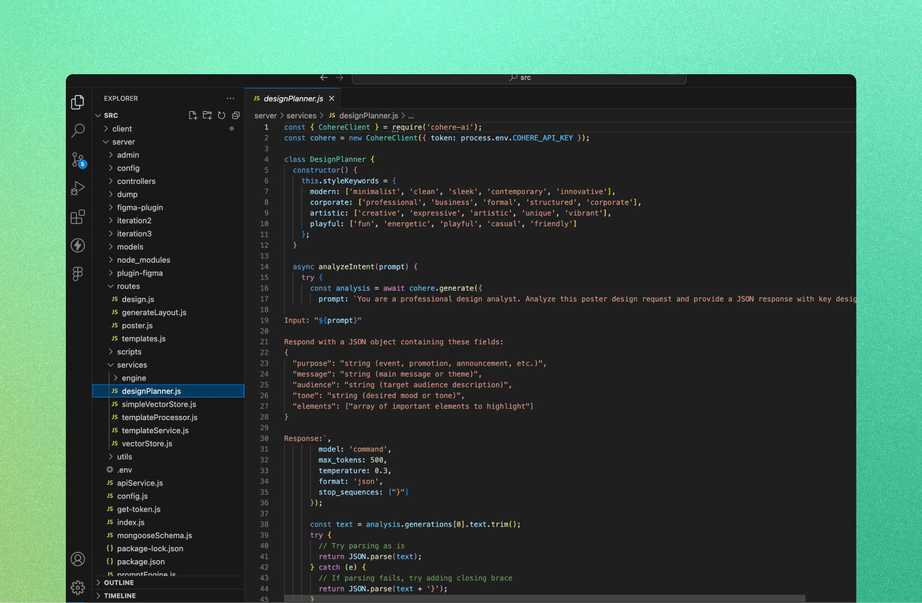Click the breadcrumb ellipsis symbol segment
922x603 pixels.
(411, 115)
